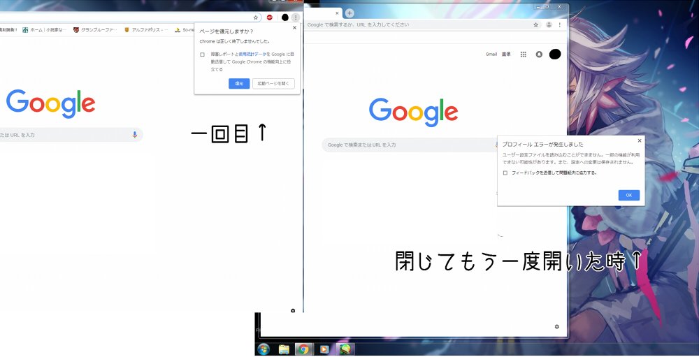Viewport: 699px width, 357px height.
Task: Enable sending crash reports checkbox in restore bubble
Action: 203,54
